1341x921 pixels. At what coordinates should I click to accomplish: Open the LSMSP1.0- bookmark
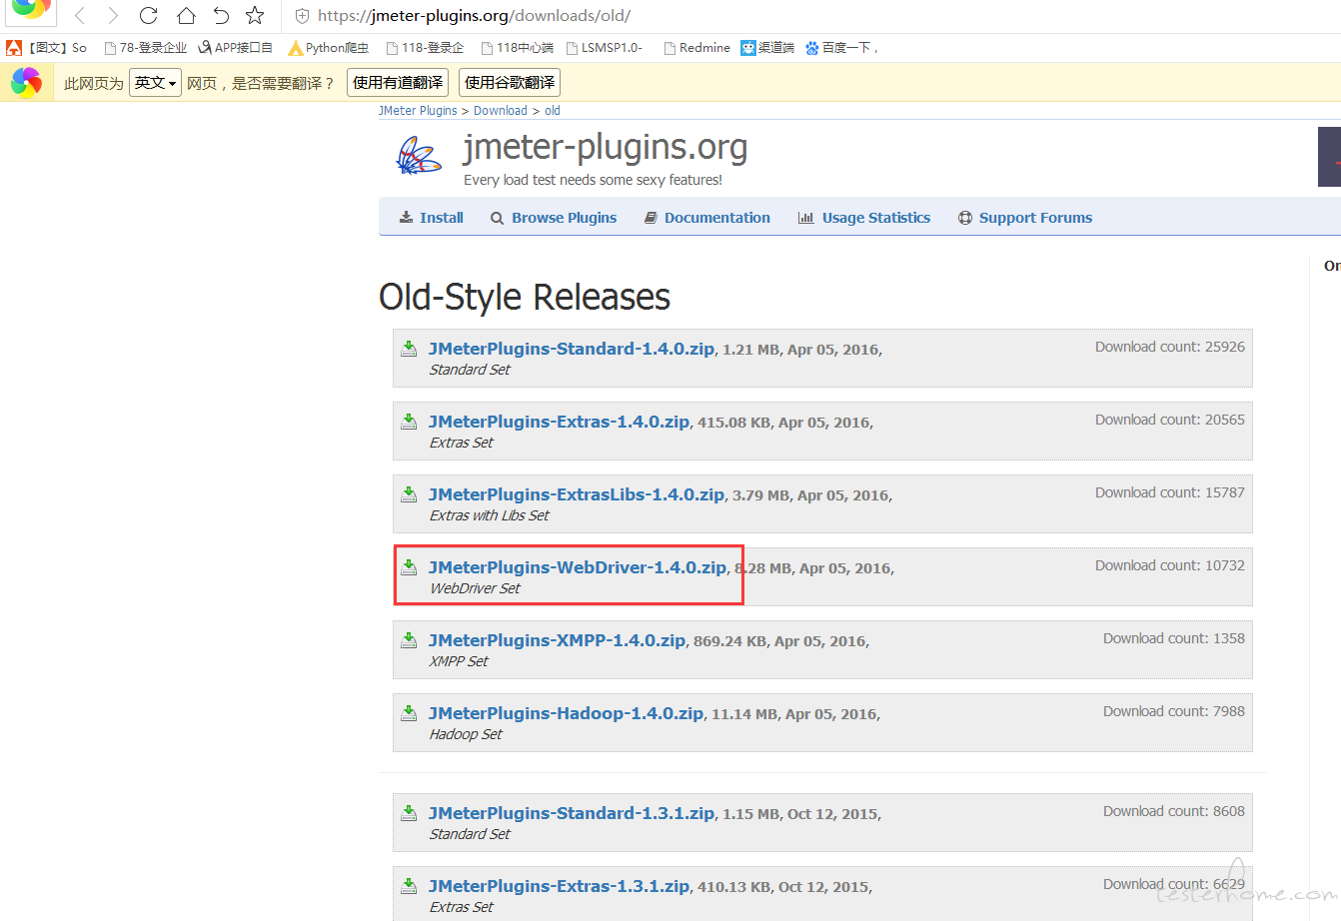[605, 47]
